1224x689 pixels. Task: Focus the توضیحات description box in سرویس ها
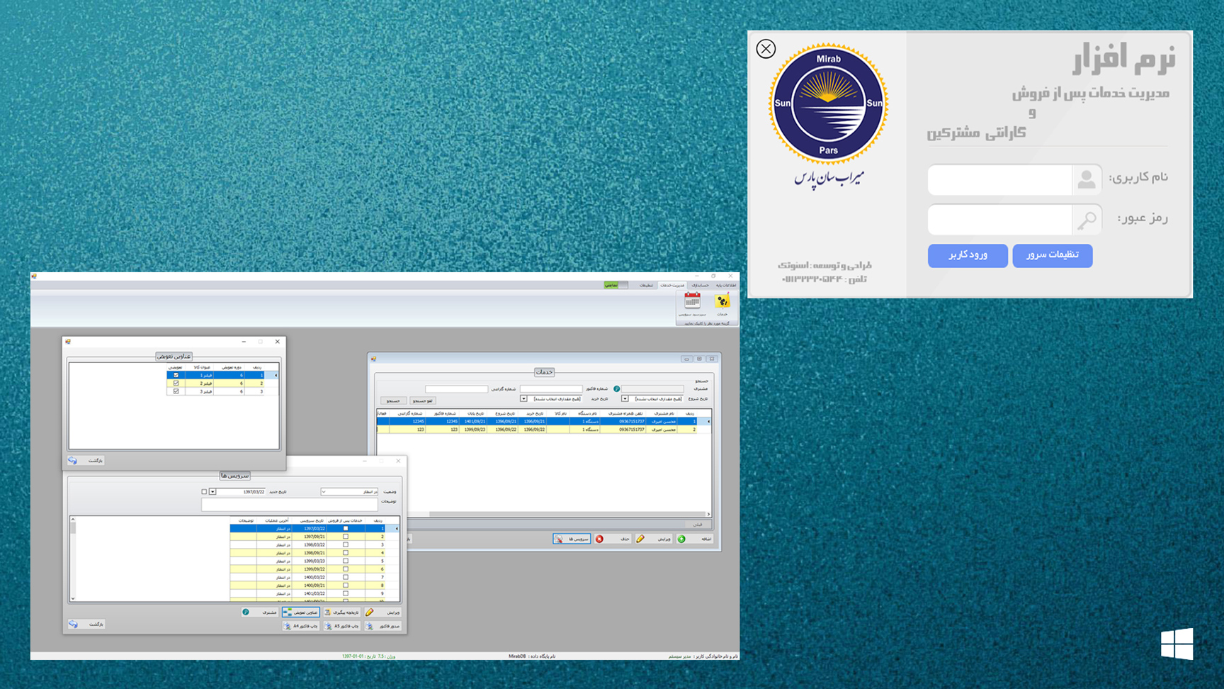[289, 504]
